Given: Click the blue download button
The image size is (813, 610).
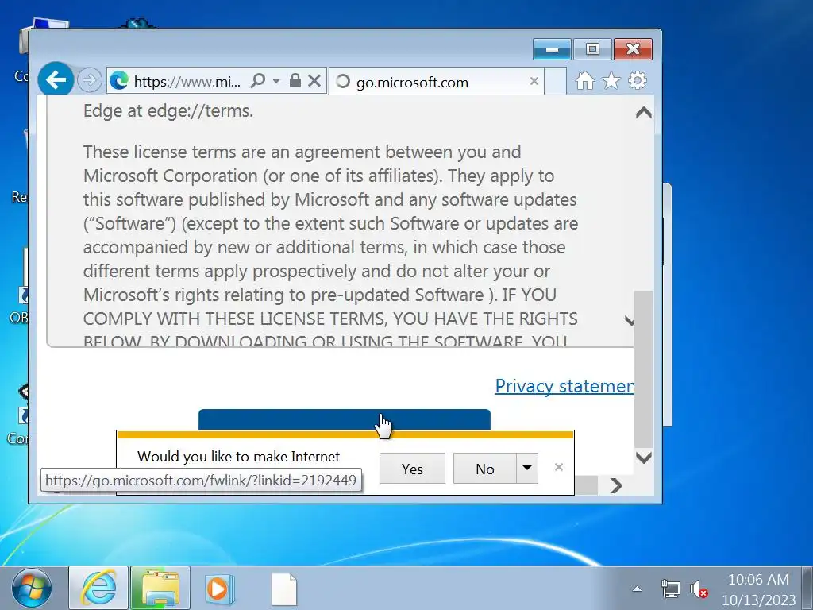Looking at the screenshot, I should [345, 419].
